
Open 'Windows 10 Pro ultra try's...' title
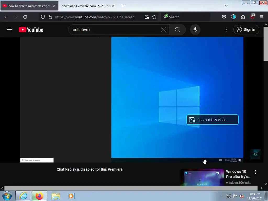tap(238, 174)
